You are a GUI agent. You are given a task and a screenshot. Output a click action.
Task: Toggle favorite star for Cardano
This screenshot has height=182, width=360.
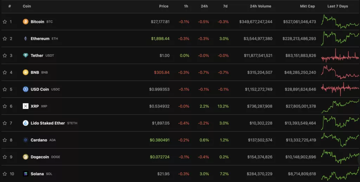click(5, 140)
